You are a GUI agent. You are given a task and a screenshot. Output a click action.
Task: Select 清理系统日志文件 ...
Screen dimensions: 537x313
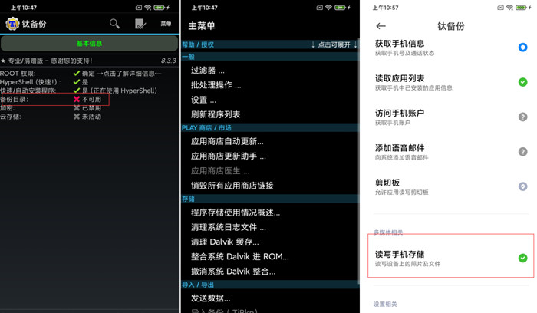[270, 227]
